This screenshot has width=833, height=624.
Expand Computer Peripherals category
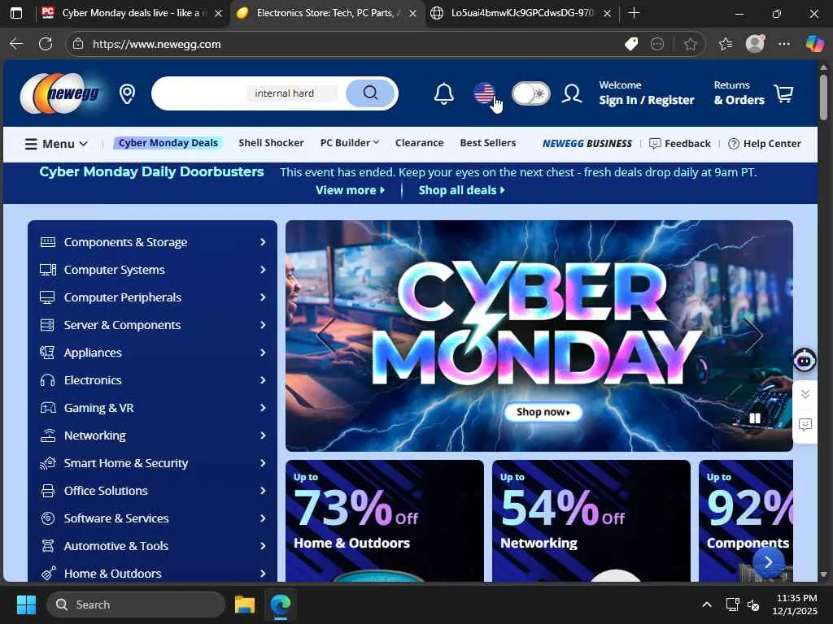(152, 297)
